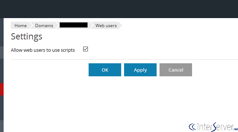This screenshot has width=238, height=132.
Task: Click the InterServer logo
Action: [213, 127]
